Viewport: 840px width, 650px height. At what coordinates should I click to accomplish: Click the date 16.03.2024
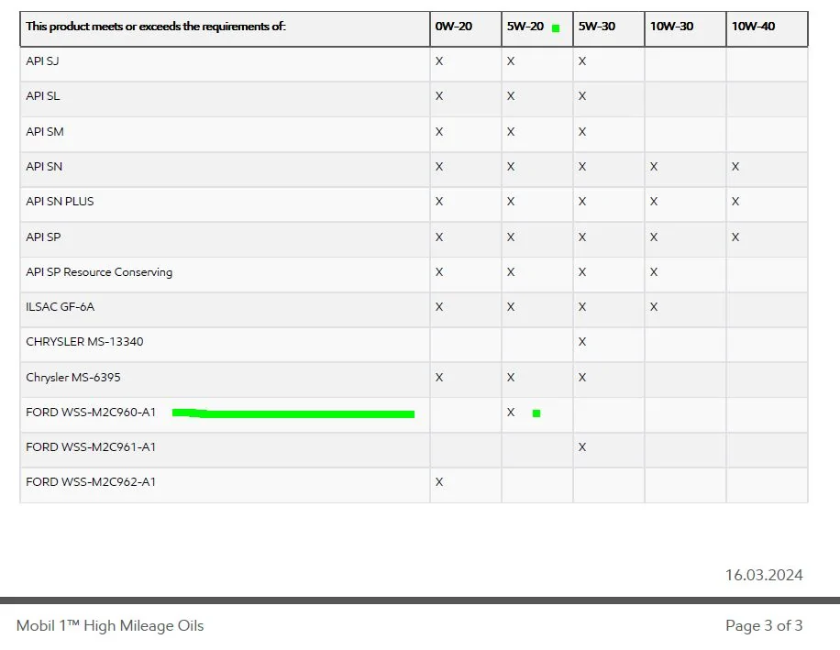click(x=764, y=576)
